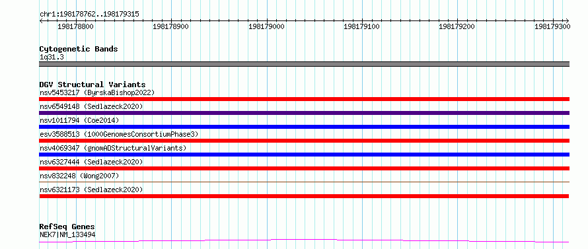Click the DGV Structural Variants track title
The height and width of the screenshot is (249, 588).
(92, 85)
